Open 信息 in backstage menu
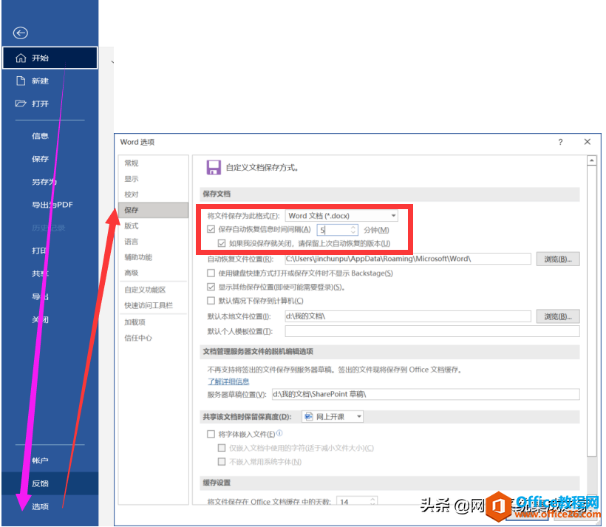This screenshot has width=606, height=527. pyautogui.click(x=40, y=136)
